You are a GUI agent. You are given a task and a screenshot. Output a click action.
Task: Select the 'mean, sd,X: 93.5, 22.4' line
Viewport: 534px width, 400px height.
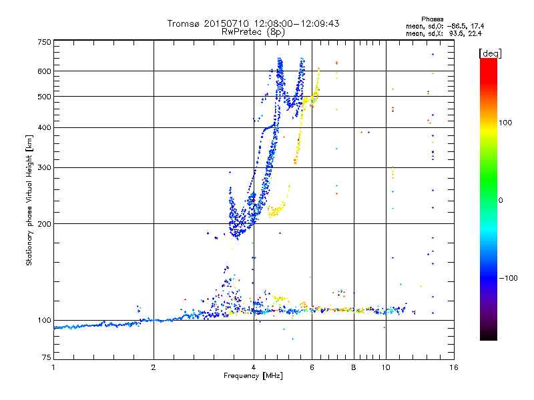point(444,34)
